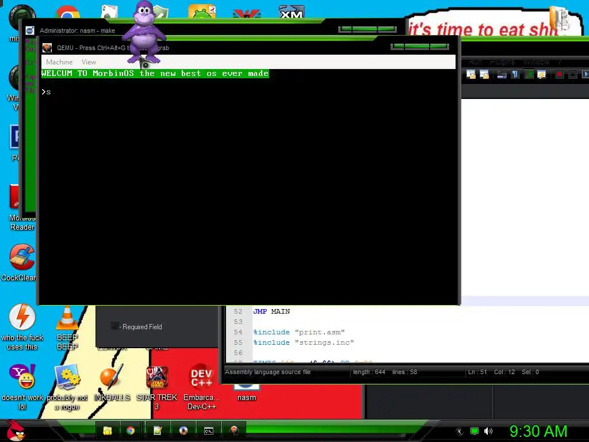
Task: Open the Machine menu in QEMU
Action: coord(59,62)
